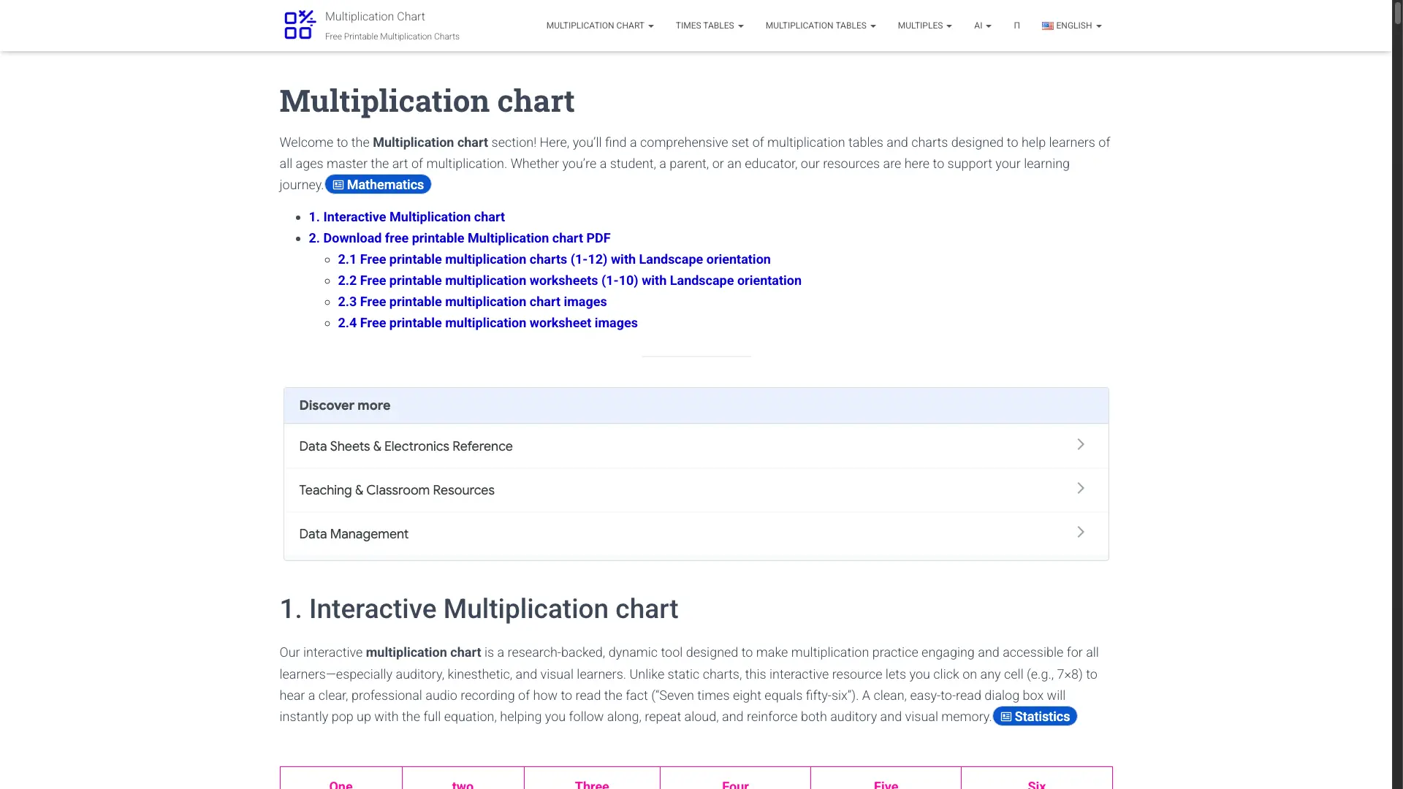This screenshot has height=789, width=1403.
Task: Open the AI dropdown menu
Action: click(982, 26)
